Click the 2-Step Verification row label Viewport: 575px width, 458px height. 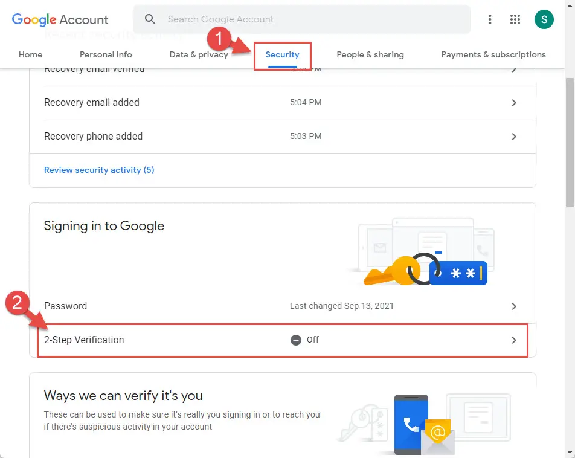coord(84,340)
